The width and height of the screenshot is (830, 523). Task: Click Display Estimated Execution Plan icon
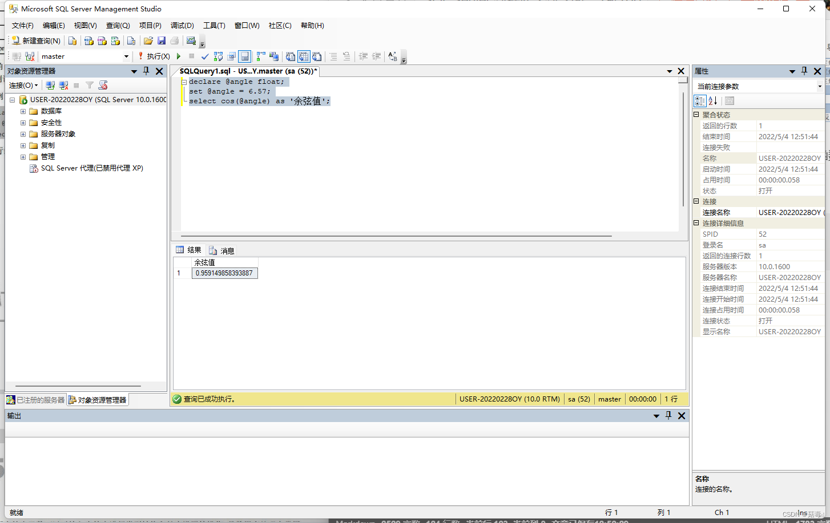click(x=218, y=56)
